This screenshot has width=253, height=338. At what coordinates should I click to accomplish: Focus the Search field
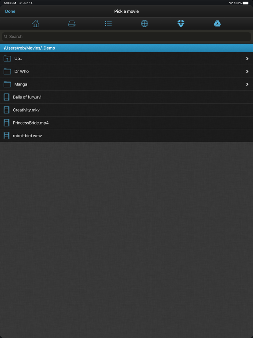126,37
